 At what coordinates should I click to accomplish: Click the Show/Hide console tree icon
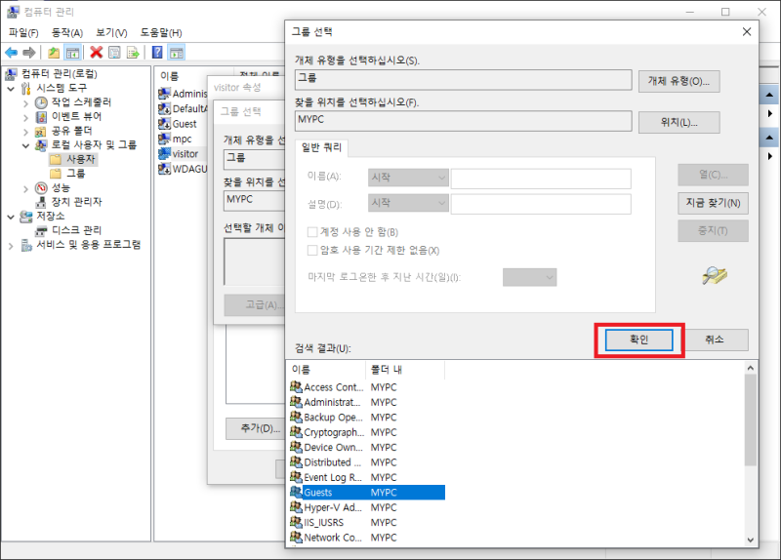click(x=72, y=53)
